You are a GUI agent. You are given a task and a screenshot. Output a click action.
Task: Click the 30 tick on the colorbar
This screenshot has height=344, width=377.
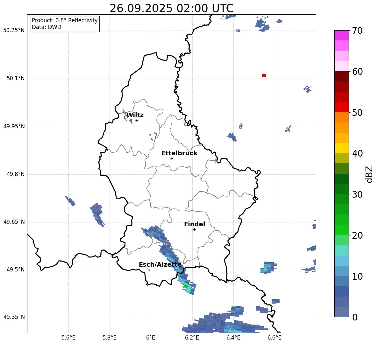click(357, 194)
